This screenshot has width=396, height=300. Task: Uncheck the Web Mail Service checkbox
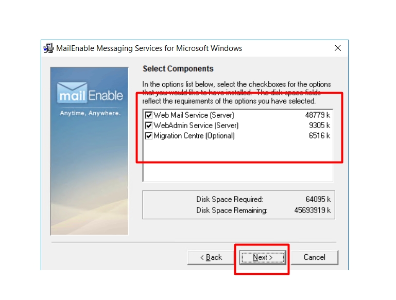coord(149,115)
